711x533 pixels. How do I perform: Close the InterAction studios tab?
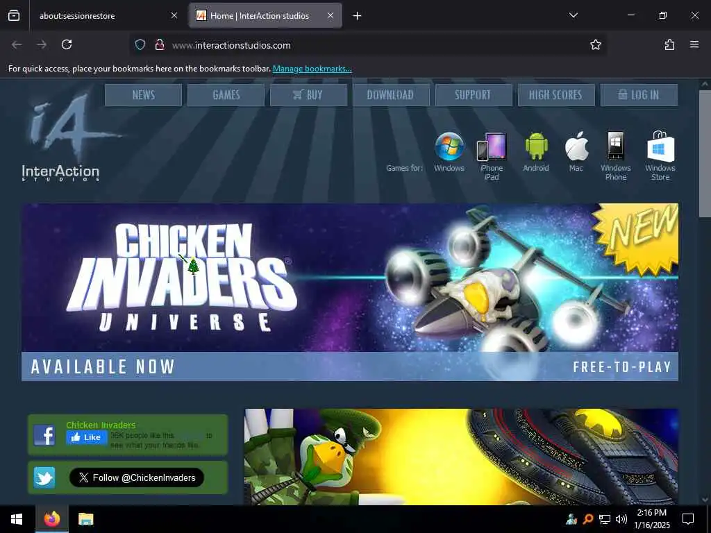[331, 15]
